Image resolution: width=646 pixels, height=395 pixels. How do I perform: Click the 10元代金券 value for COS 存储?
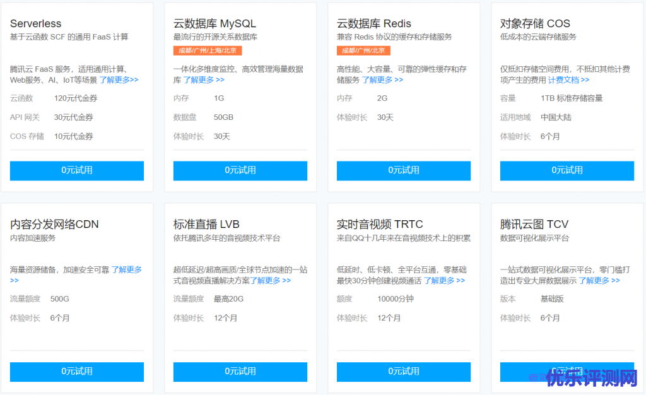tap(74, 136)
